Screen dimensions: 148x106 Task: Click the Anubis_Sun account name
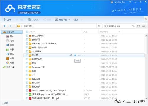pos(120,2)
